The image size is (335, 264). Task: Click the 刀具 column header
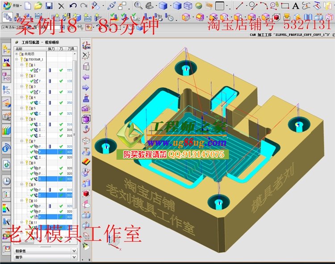[70, 49]
